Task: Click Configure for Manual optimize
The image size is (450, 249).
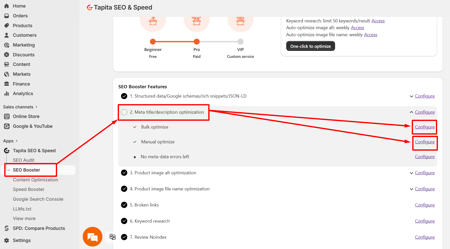Action: [425, 142]
